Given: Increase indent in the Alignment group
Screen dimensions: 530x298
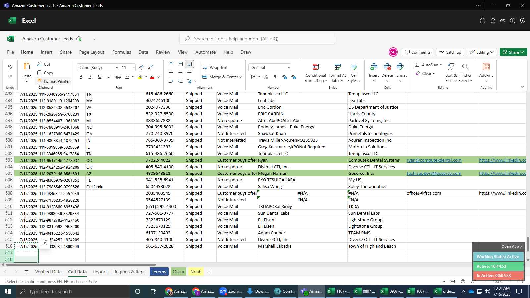Looking at the screenshot, I should point(180,81).
